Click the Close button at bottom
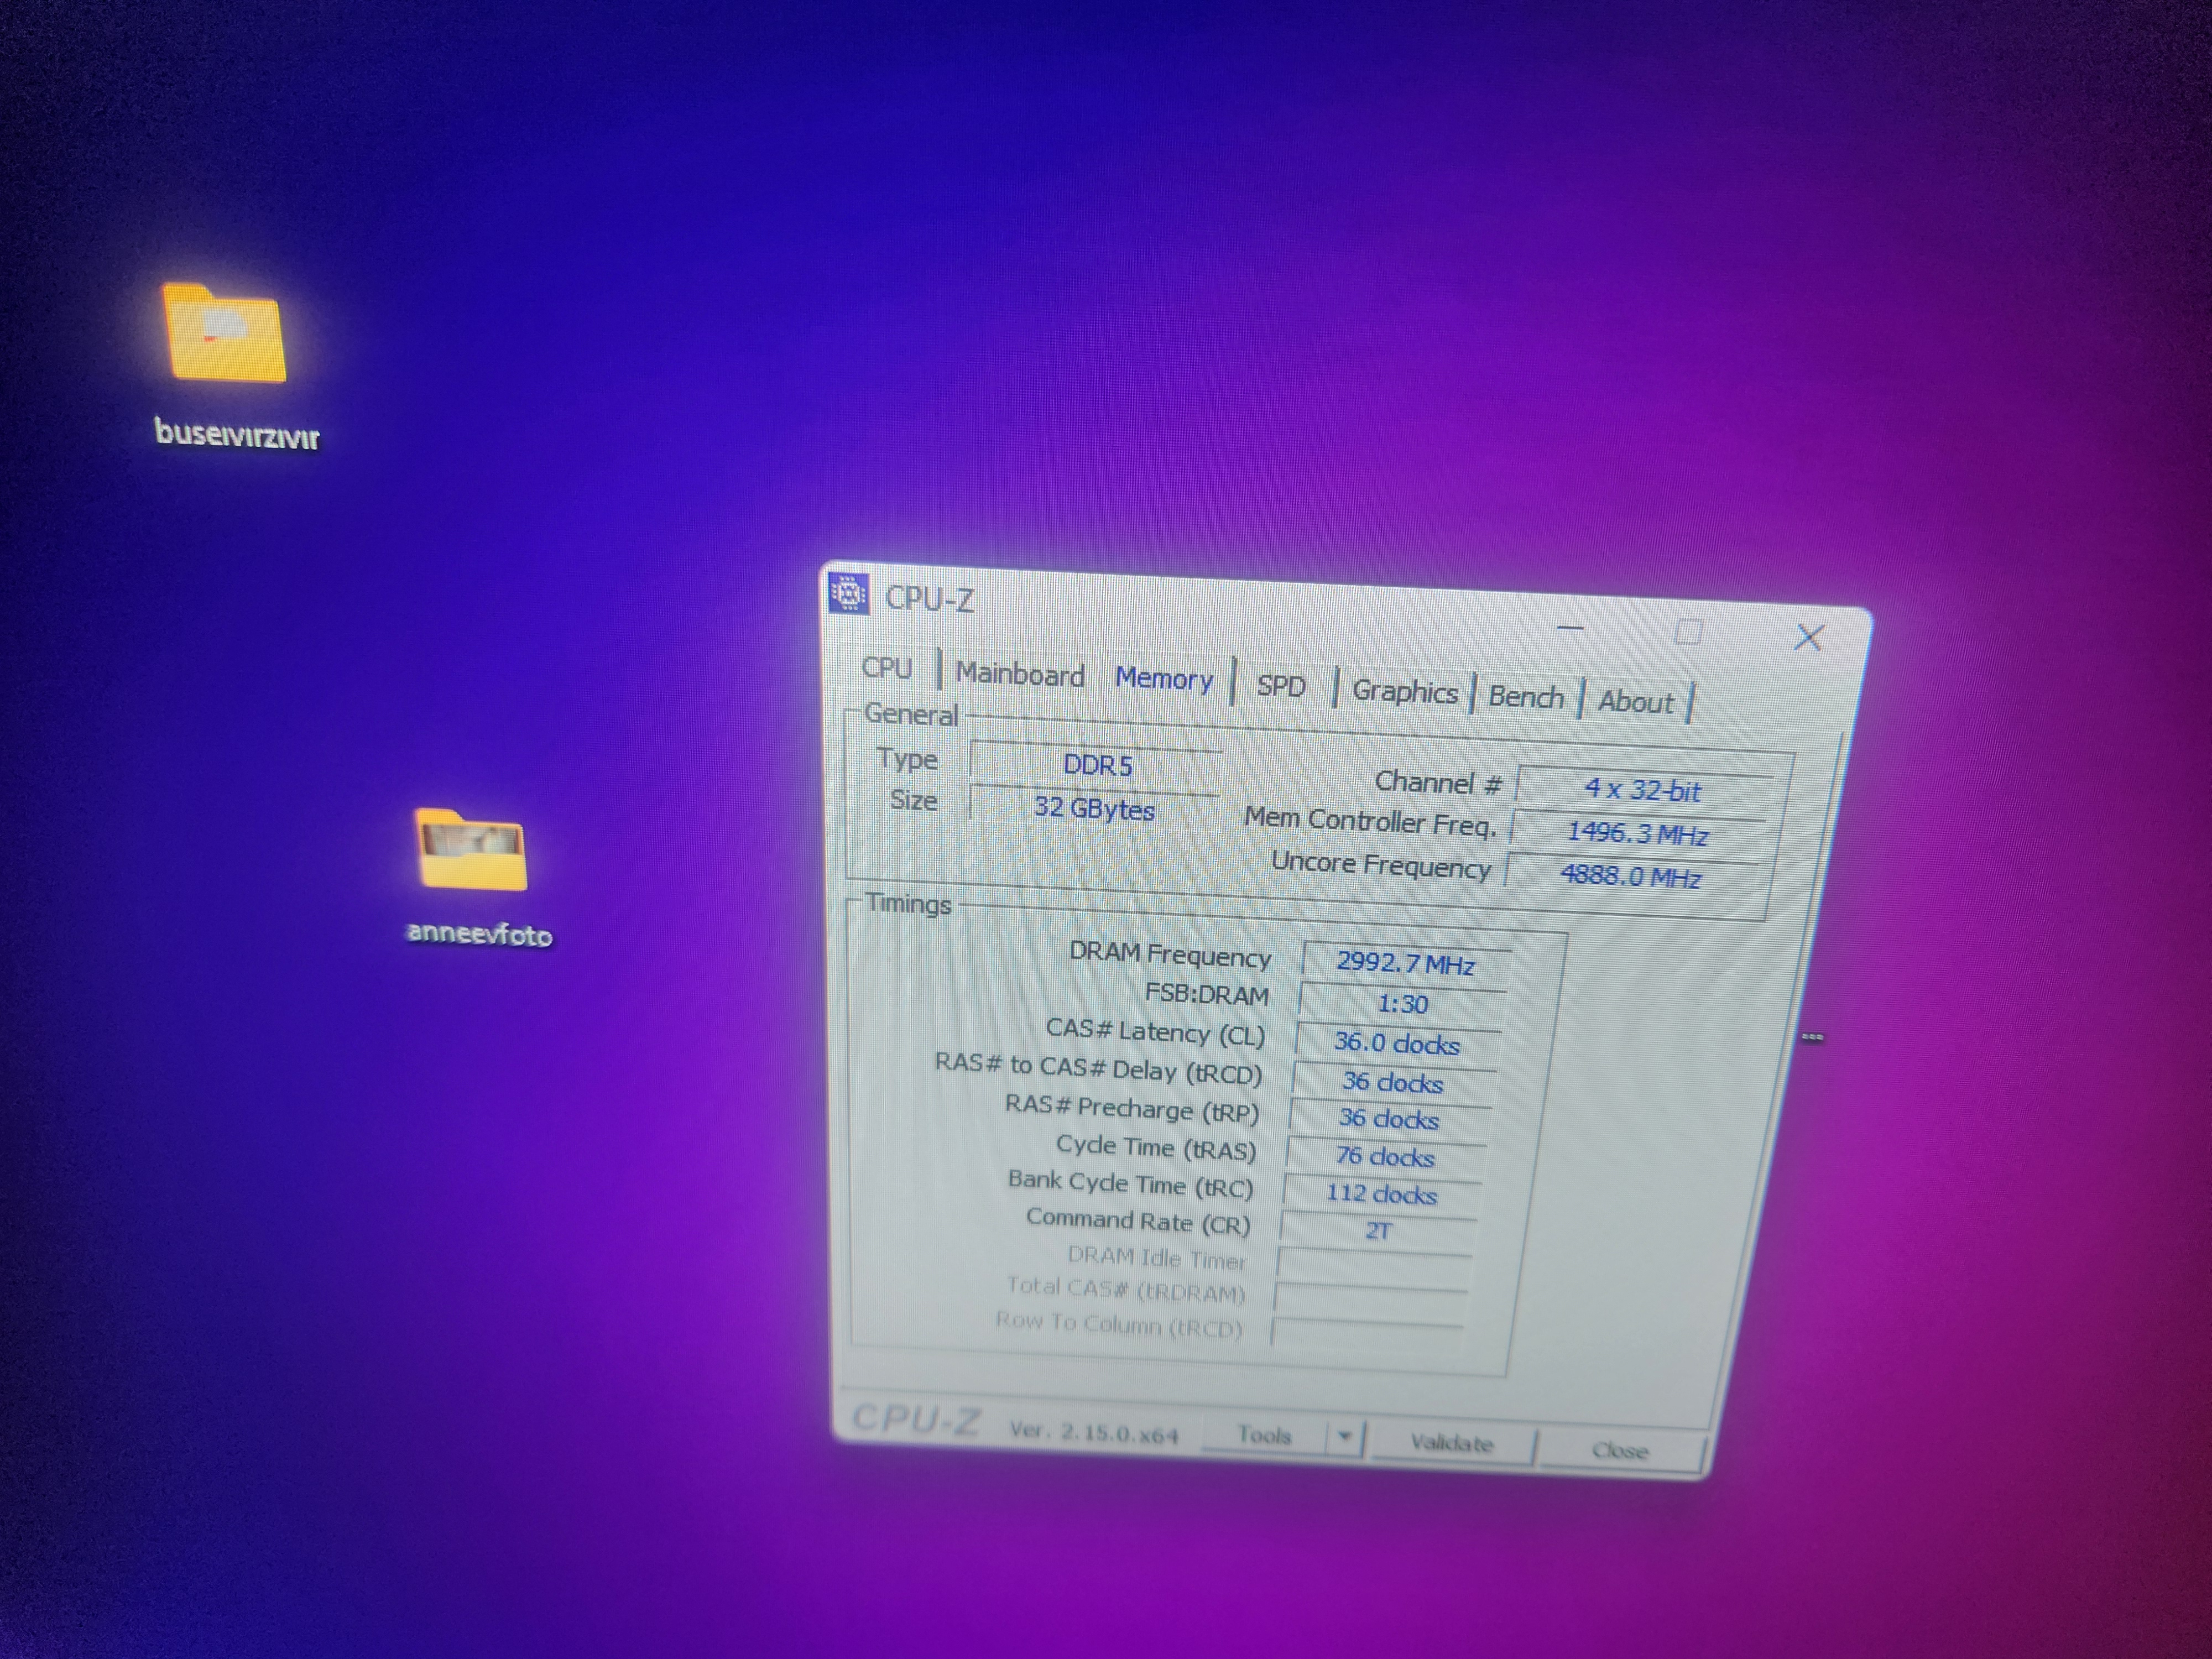 click(x=1620, y=1450)
